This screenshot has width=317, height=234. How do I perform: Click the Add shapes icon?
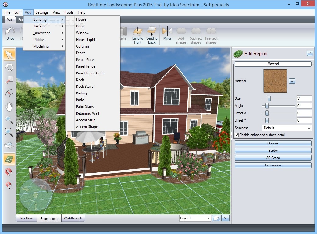pos(181,31)
